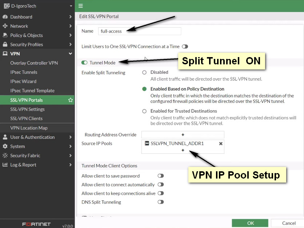Click the Security Profiles lock icon

point(5,44)
